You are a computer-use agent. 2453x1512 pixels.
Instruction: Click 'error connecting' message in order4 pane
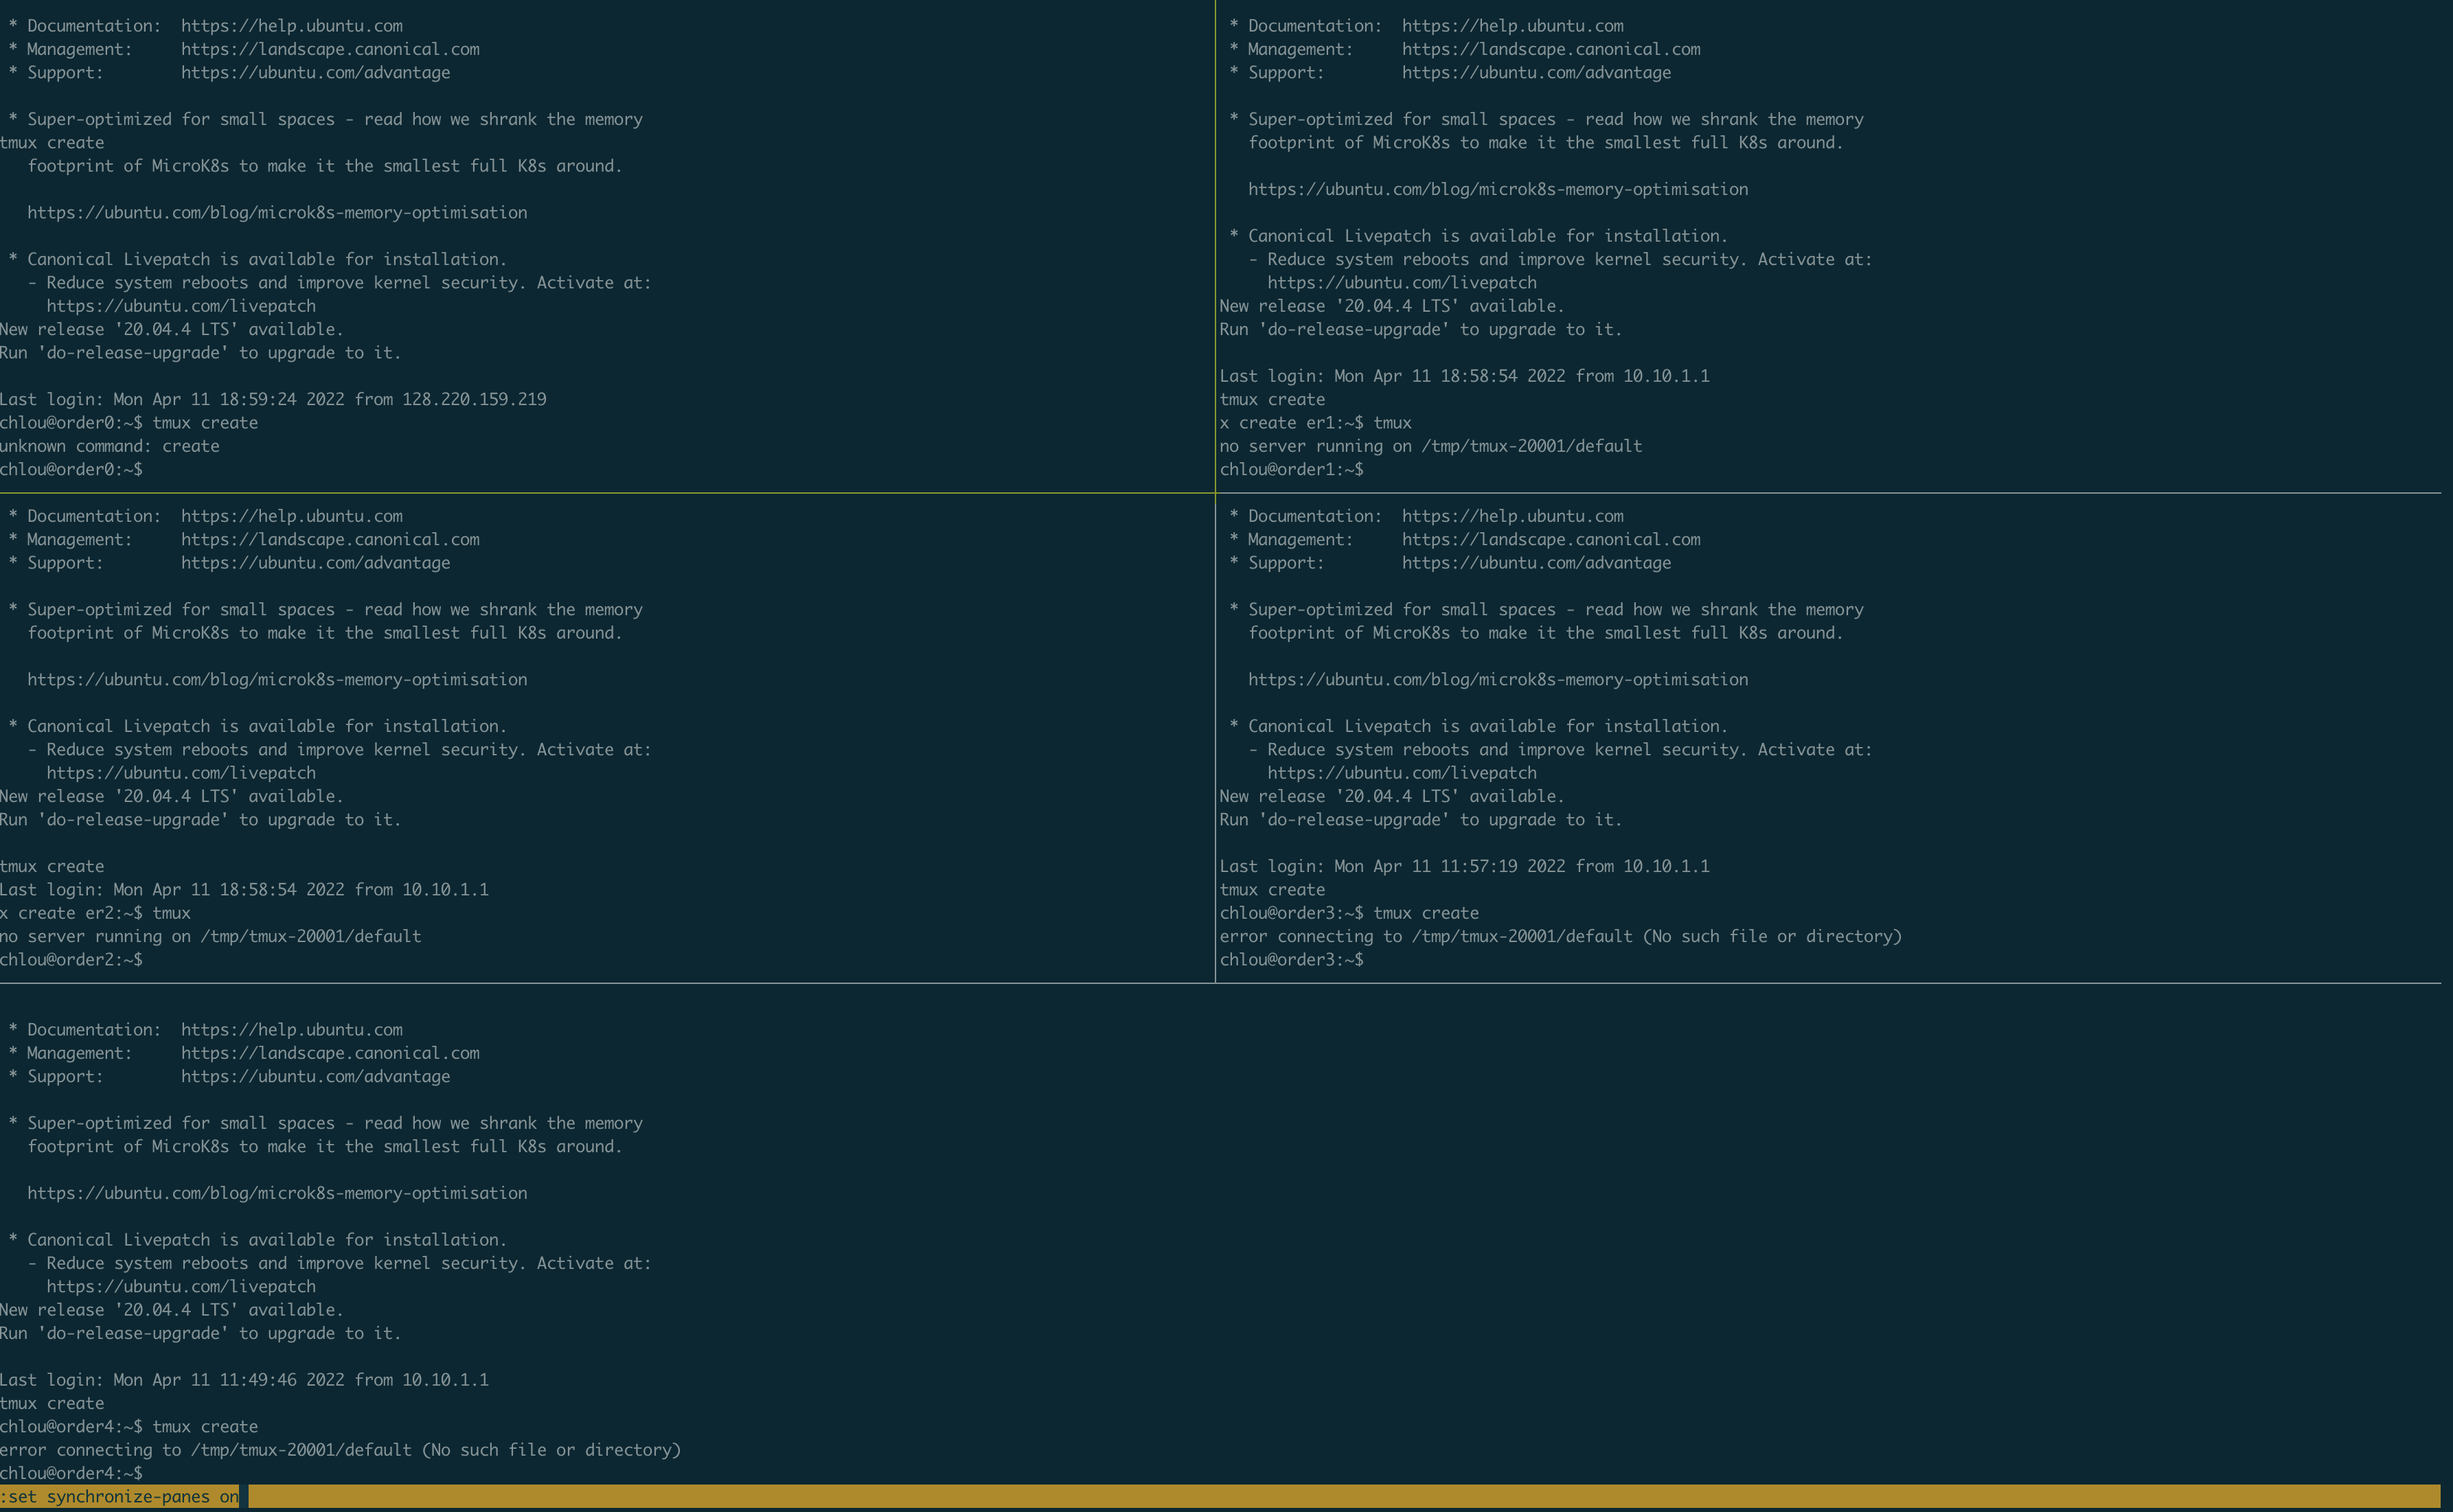340,1450
